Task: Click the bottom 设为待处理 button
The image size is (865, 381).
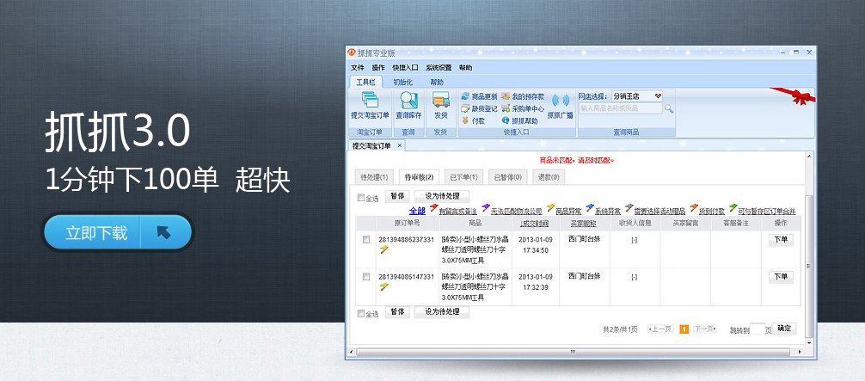Action: tap(442, 312)
